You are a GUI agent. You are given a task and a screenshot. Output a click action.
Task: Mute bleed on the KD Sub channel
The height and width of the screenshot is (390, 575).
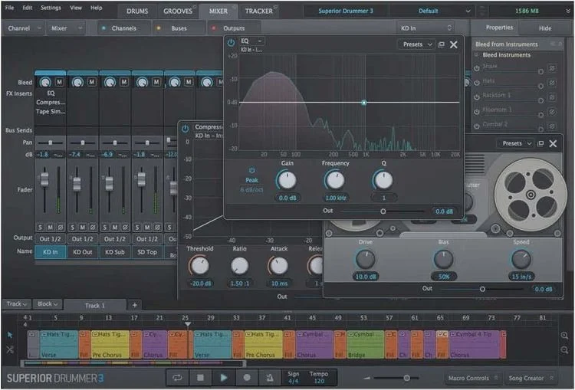click(124, 82)
